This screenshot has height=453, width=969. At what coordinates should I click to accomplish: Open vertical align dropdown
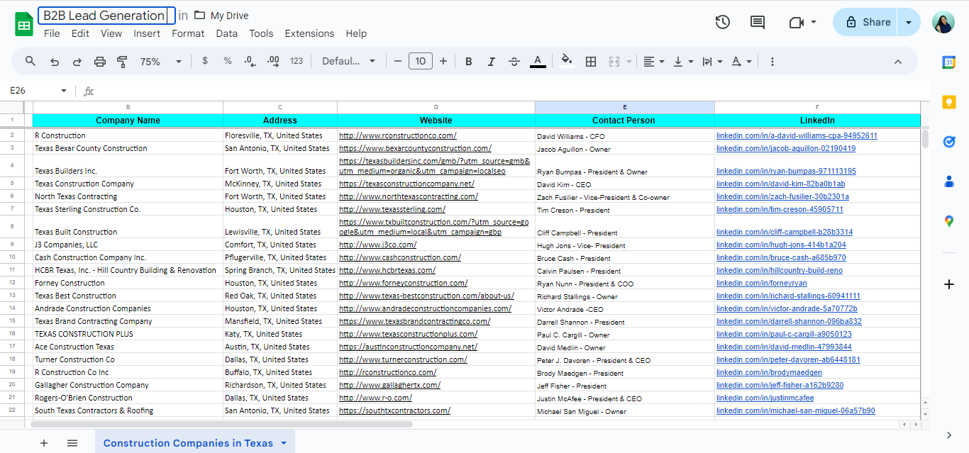point(682,62)
